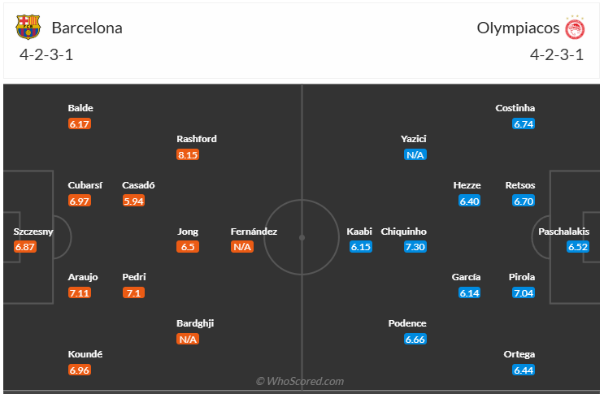Select Yazici's N/A rating badge
The height and width of the screenshot is (394, 604).
415,154
